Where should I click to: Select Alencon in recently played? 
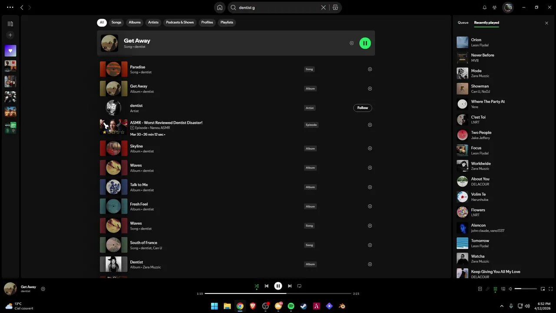501,228
